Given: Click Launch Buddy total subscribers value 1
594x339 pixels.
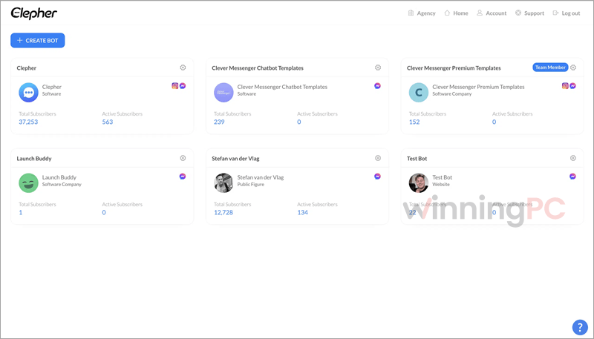Looking at the screenshot, I should click(x=21, y=212).
